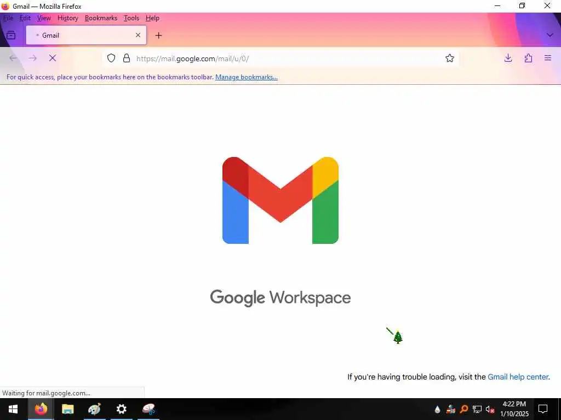Viewport: 561px width, 420px height.
Task: Minimize the Firefox window
Action: click(x=497, y=5)
